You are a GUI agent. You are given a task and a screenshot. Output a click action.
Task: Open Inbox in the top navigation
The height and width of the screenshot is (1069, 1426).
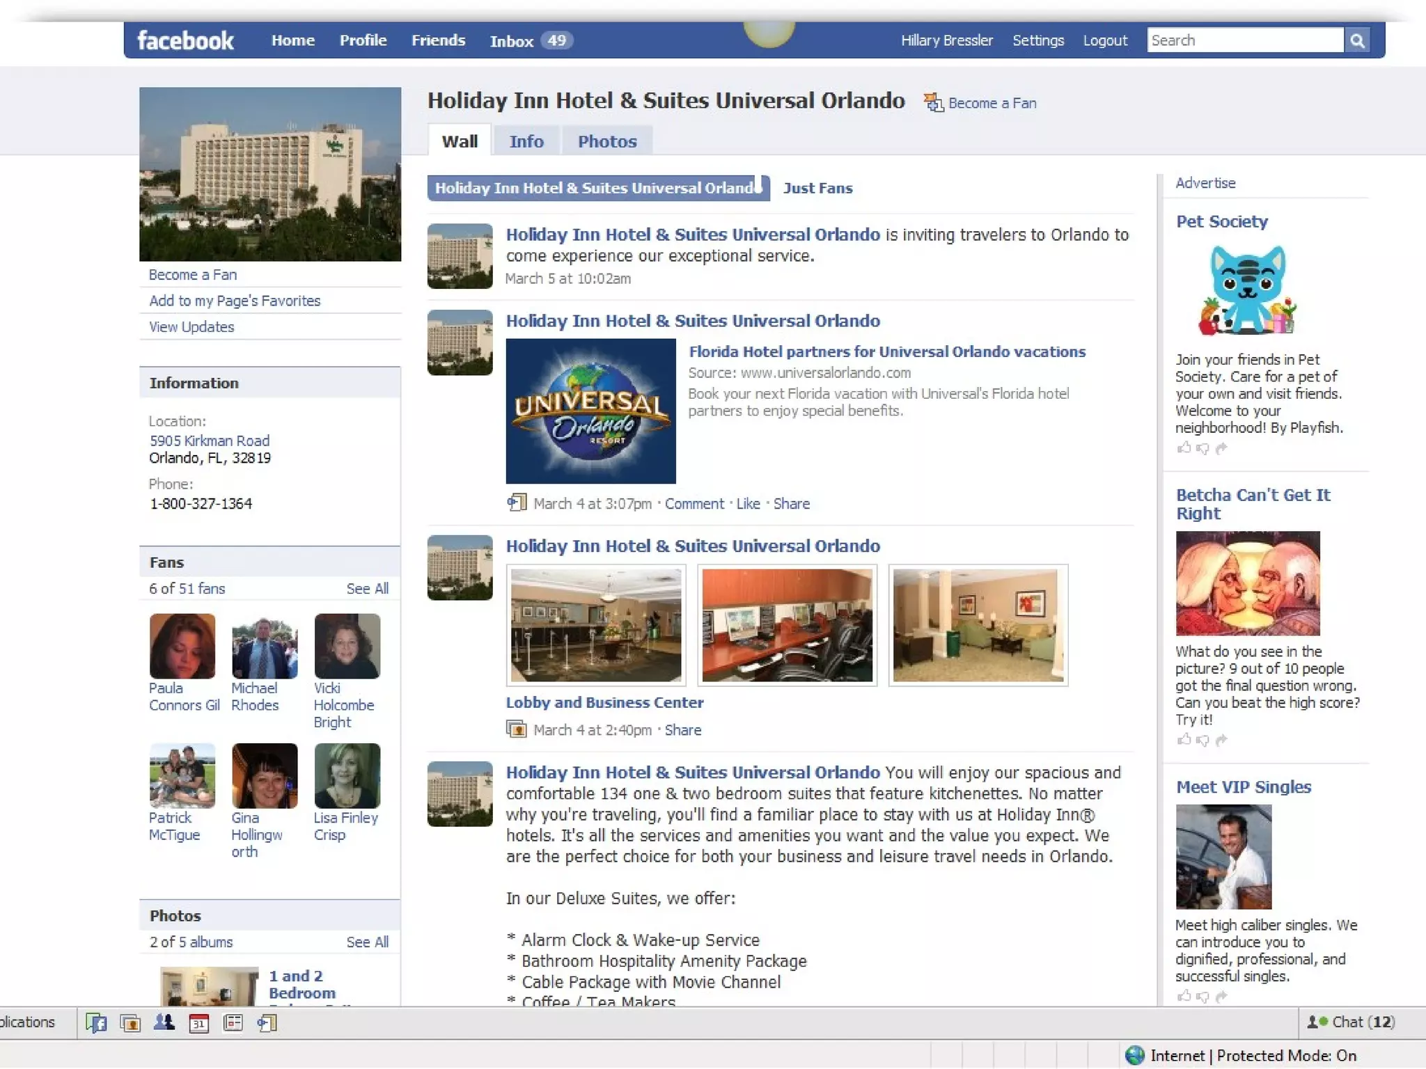(512, 41)
